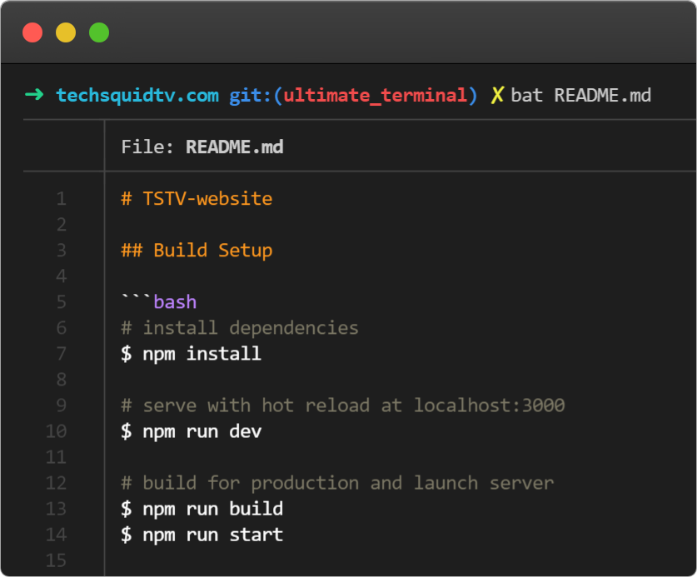697x577 pixels.
Task: Click 'localhost:3000' in the comment
Action: pyautogui.click(x=490, y=405)
